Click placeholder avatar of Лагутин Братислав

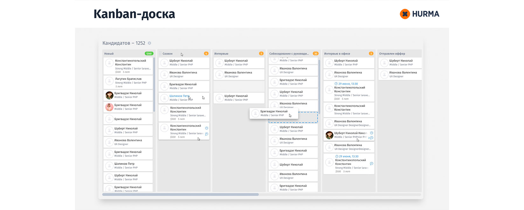pos(109,81)
